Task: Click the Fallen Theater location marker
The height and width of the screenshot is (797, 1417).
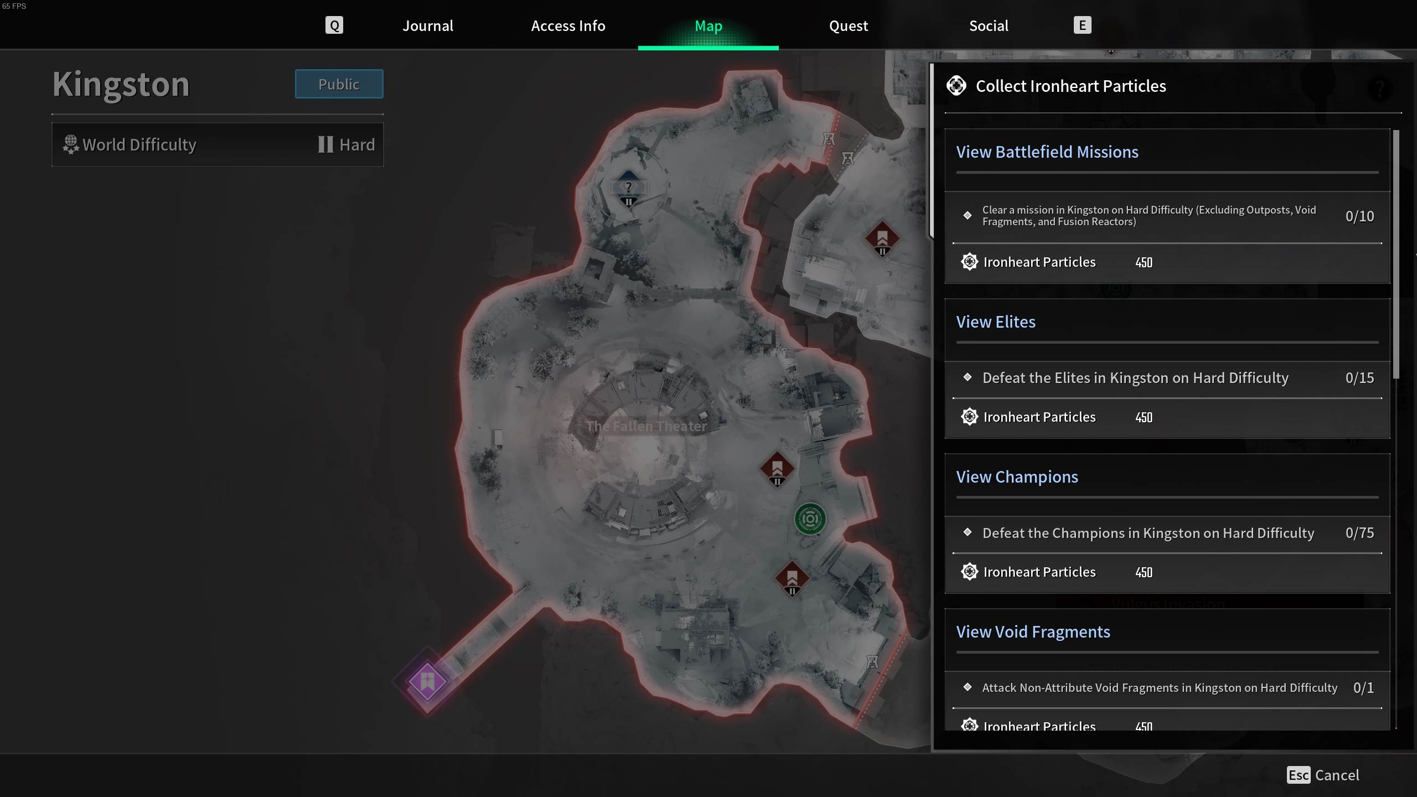Action: tap(647, 426)
